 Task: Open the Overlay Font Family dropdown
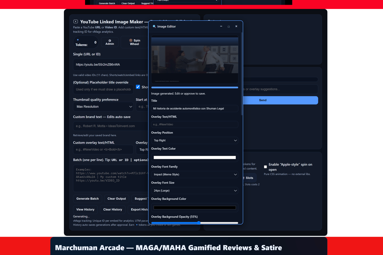point(195,175)
